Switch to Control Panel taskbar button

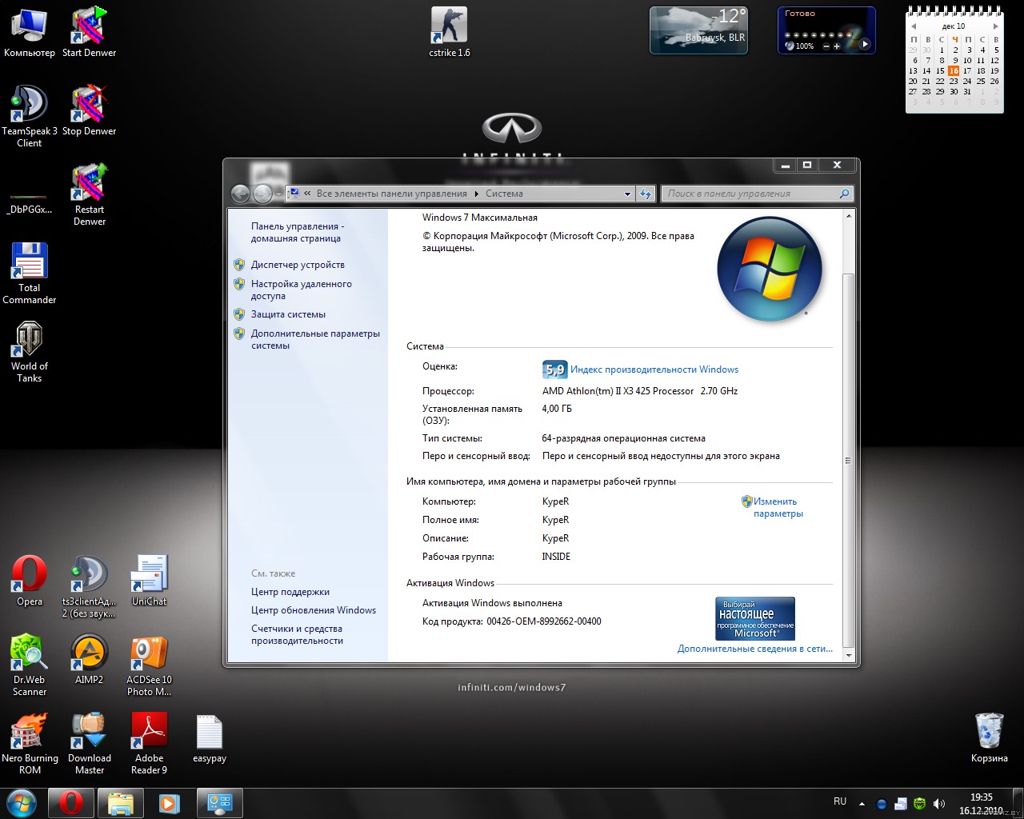219,803
